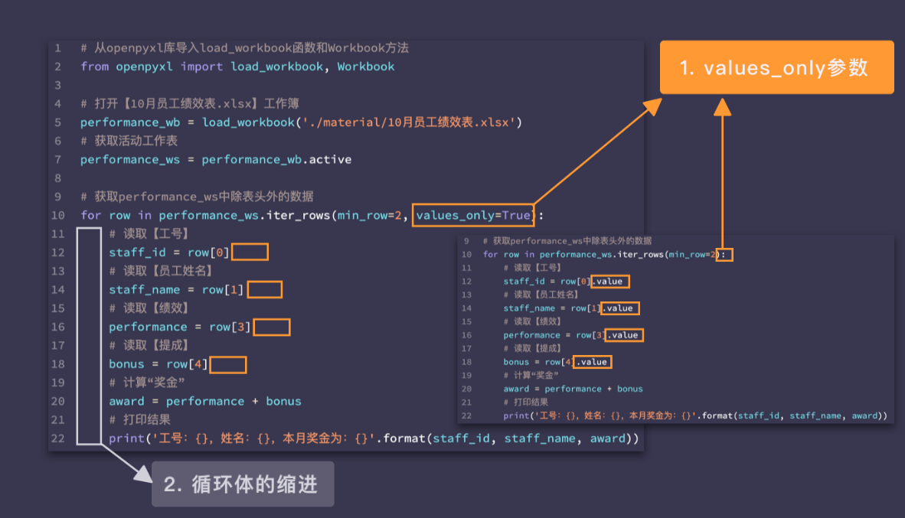
Task: Click 'award = performance + bonus' in the large code block
Action: tap(205, 401)
